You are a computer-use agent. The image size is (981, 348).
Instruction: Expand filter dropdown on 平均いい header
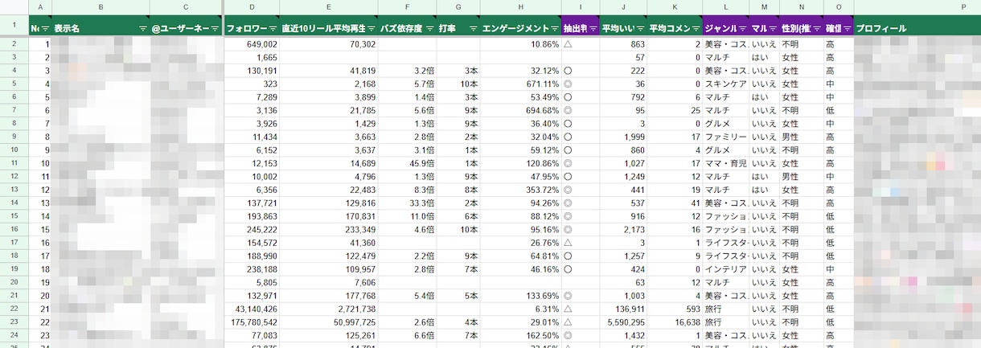(638, 28)
